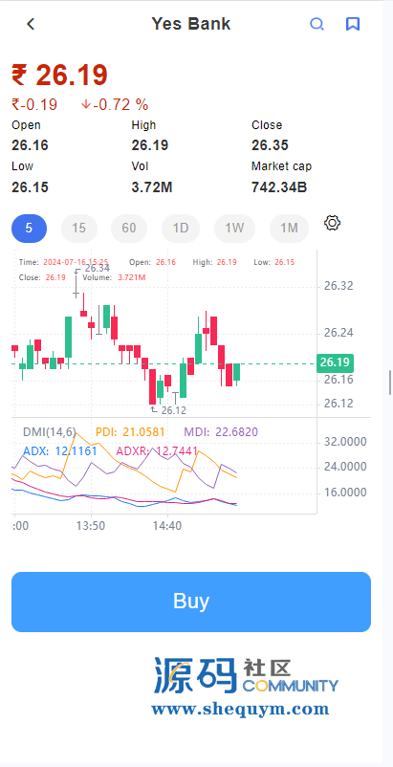Viewport: 393px width, 767px height.
Task: Go back using the left chevron
Action: coord(31,24)
